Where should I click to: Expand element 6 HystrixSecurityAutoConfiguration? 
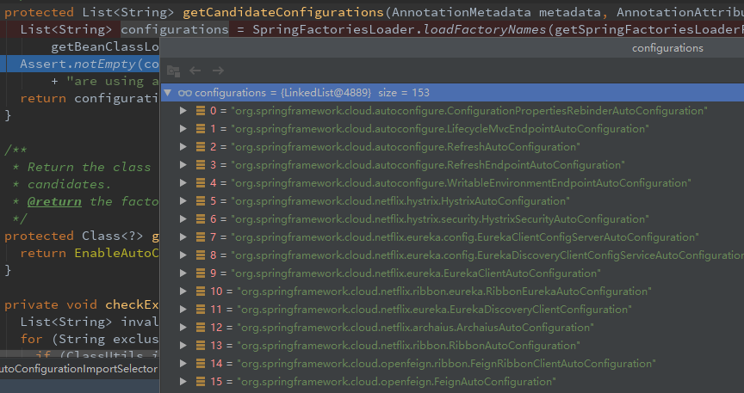[x=183, y=218]
